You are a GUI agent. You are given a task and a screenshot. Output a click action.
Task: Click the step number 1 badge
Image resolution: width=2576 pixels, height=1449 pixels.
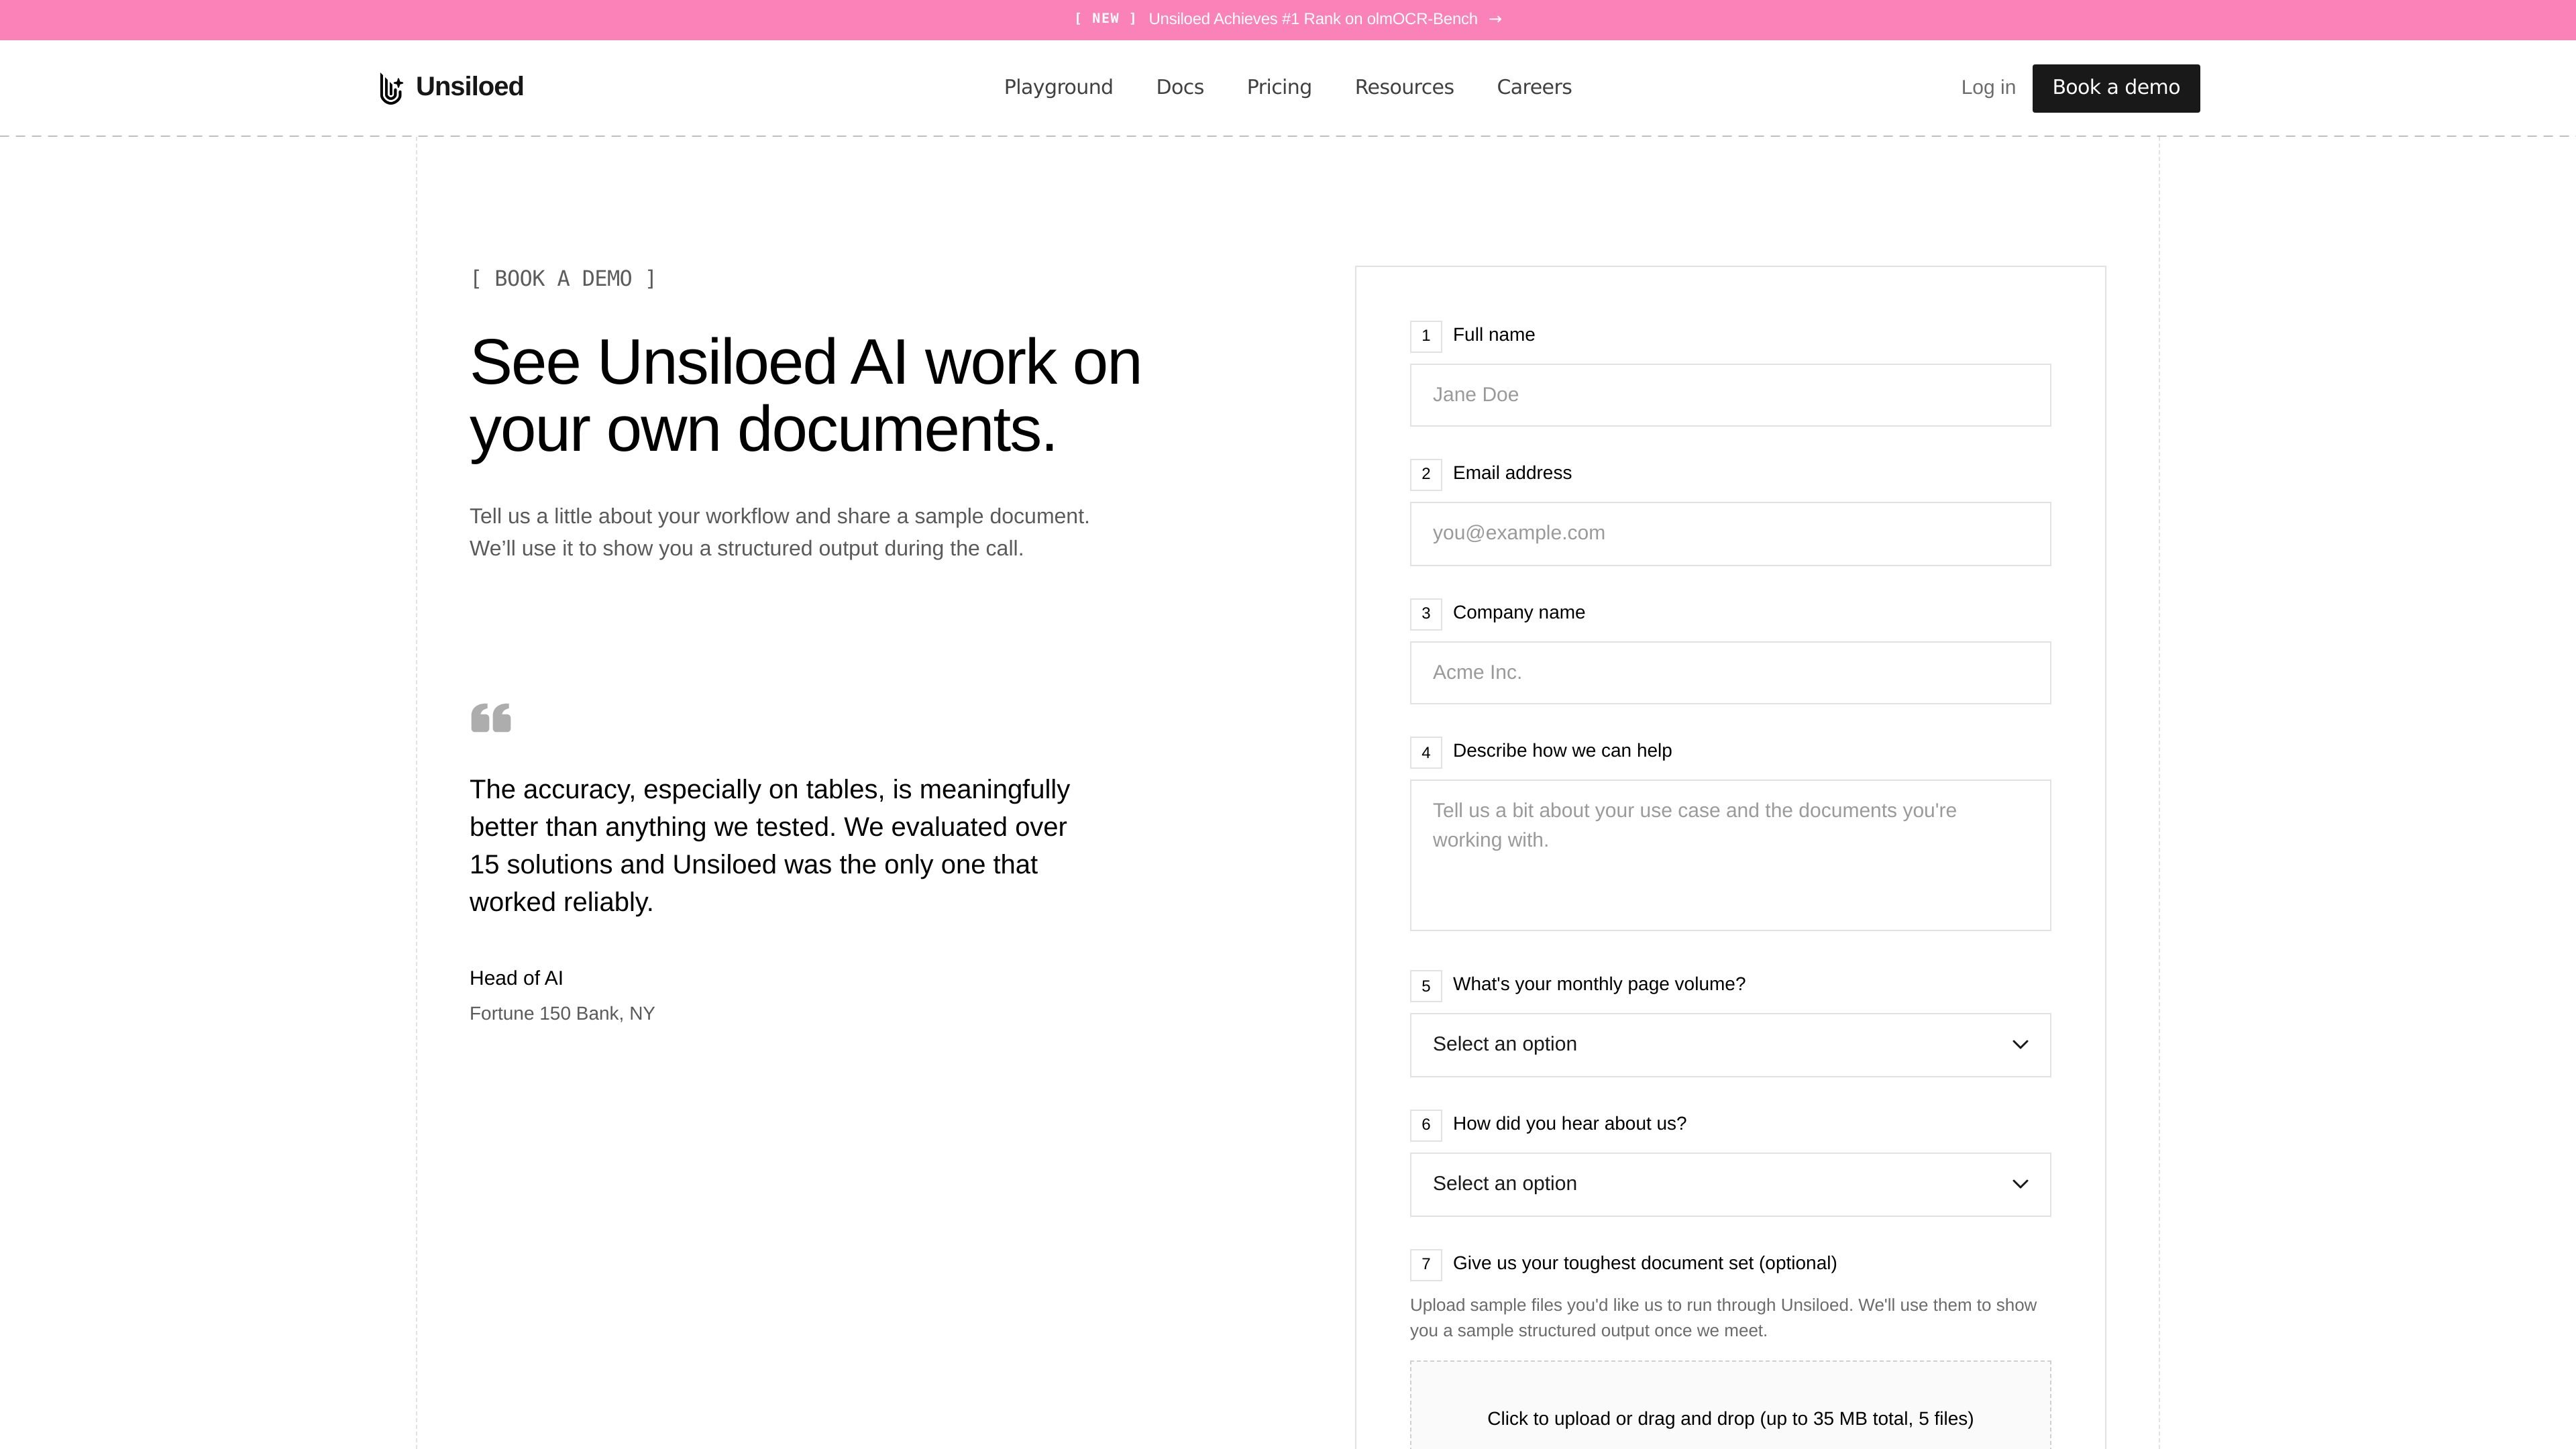click(1426, 336)
